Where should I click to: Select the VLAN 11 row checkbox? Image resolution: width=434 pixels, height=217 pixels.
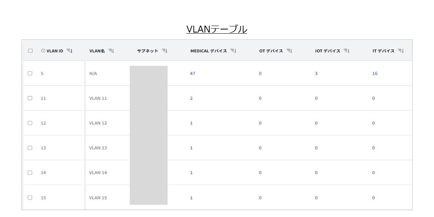30,98
